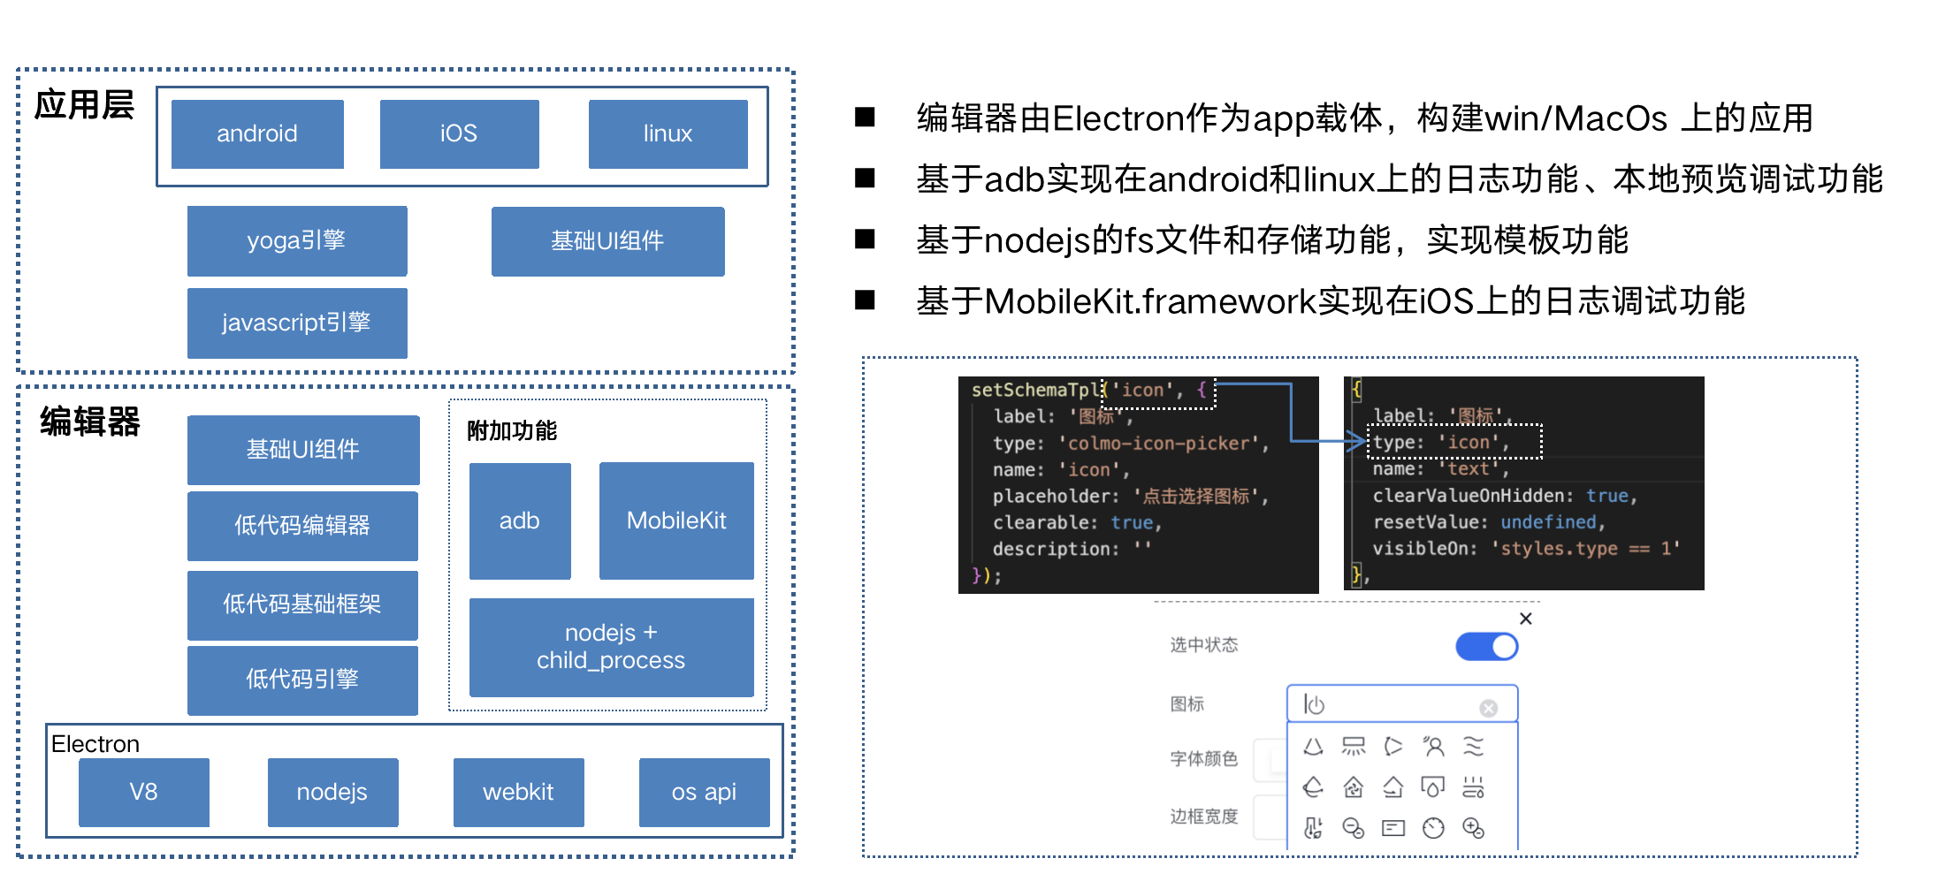
Task: Click the 低代码编辑器 block
Action: coord(303,525)
